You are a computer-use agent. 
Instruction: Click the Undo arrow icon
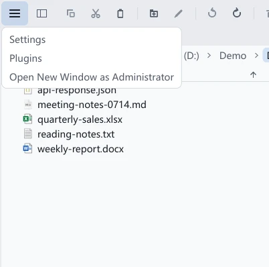coord(212,13)
